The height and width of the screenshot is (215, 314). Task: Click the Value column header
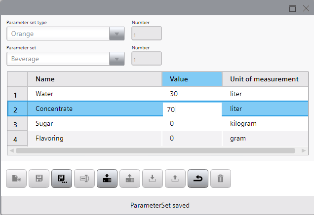[x=192, y=79]
